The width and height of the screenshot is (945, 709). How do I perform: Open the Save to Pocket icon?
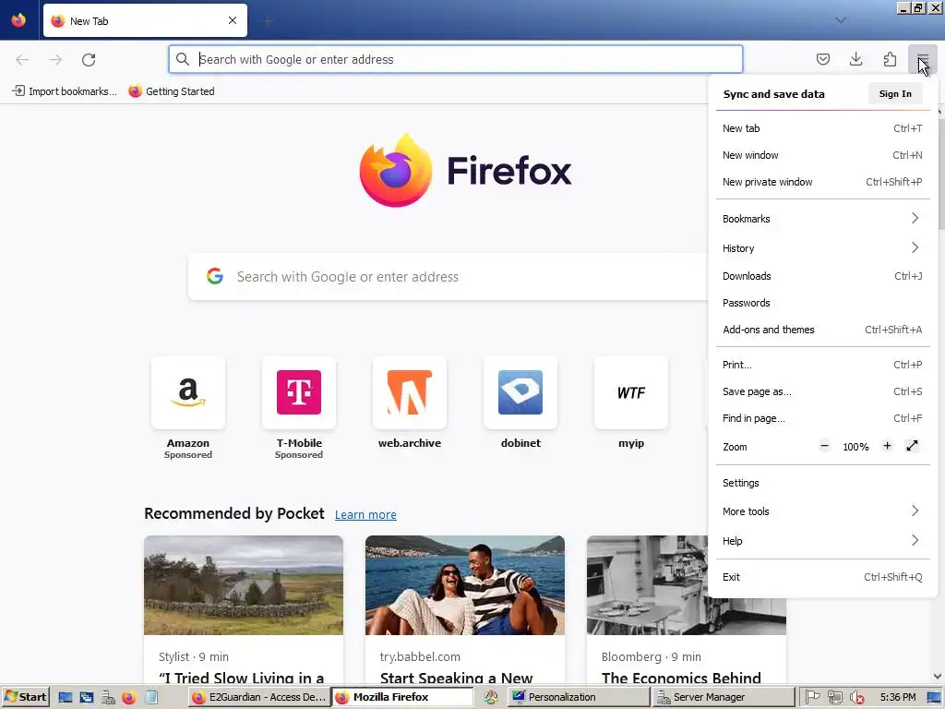[x=822, y=59]
